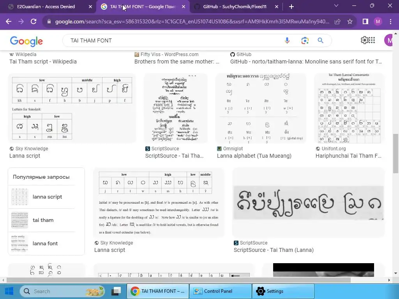The image size is (399, 299).
Task: Start voice search with microphone icon
Action: [287, 40]
